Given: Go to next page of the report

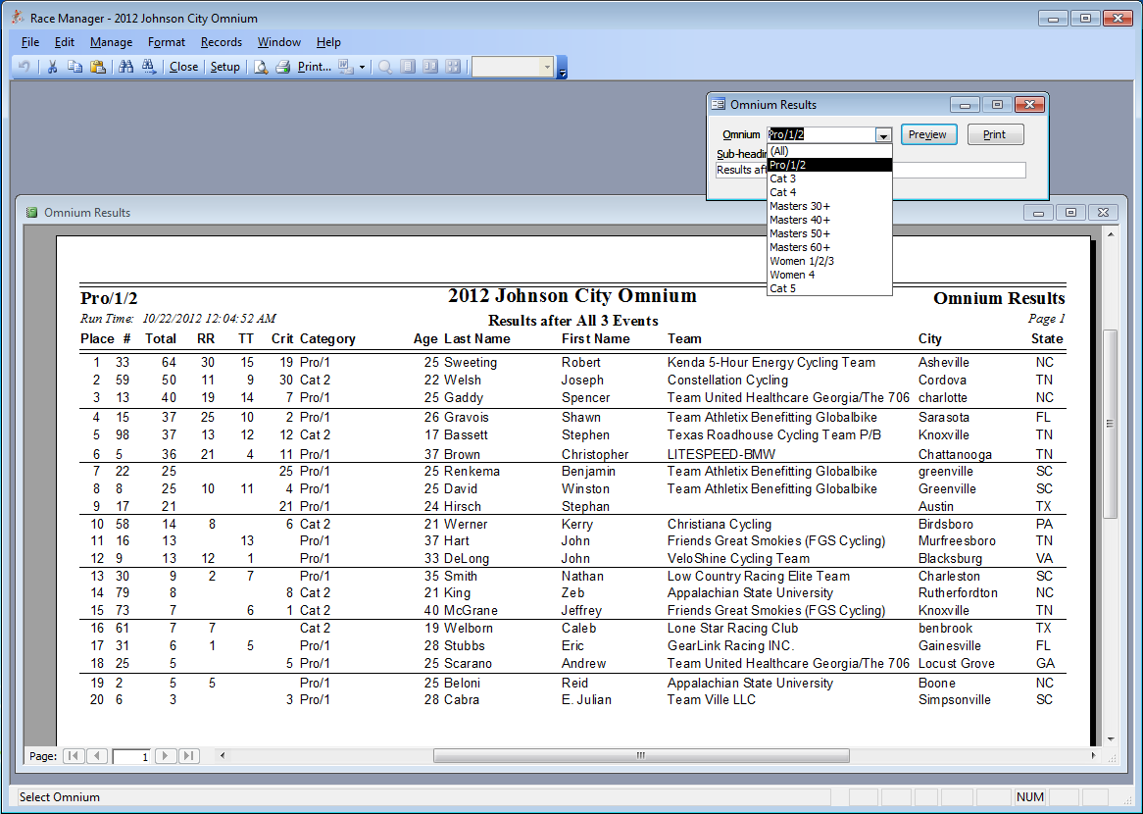Looking at the screenshot, I should click(x=166, y=756).
